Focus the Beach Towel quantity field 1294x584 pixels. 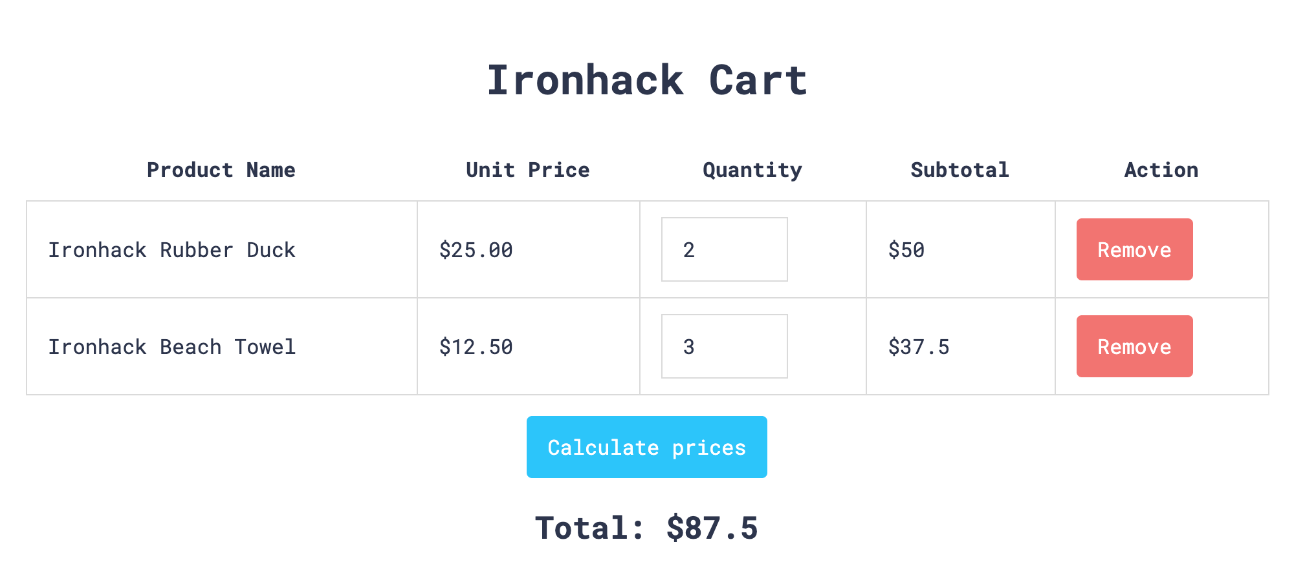click(724, 346)
